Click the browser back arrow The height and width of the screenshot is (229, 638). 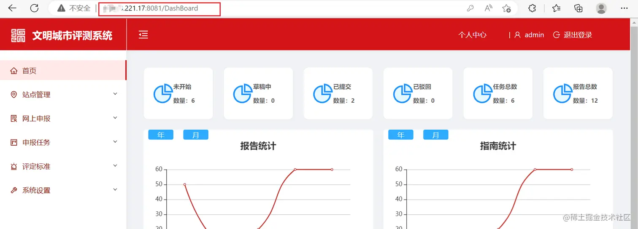13,8
